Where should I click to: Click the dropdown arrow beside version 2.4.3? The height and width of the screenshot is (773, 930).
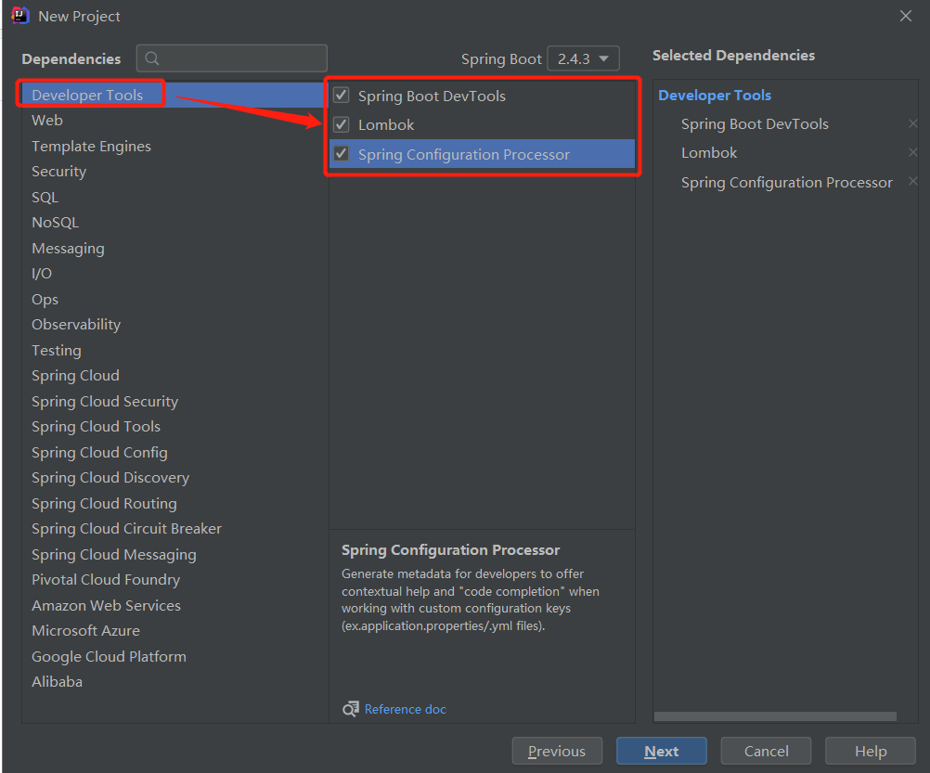[x=604, y=58]
